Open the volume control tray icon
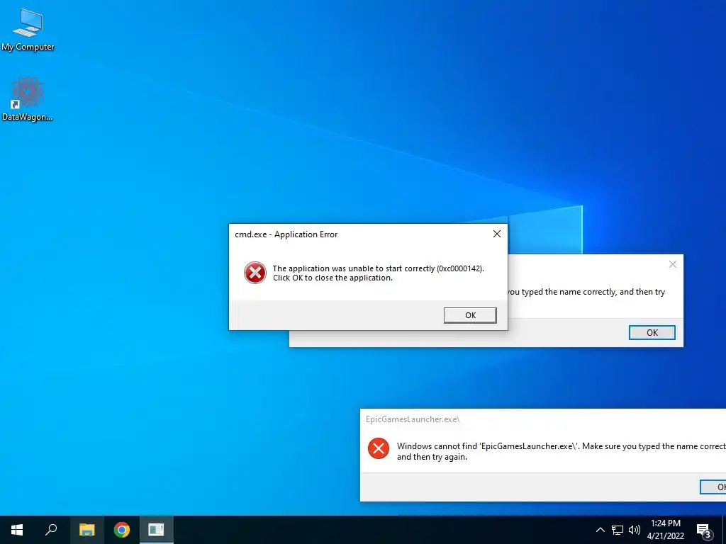 pos(635,530)
